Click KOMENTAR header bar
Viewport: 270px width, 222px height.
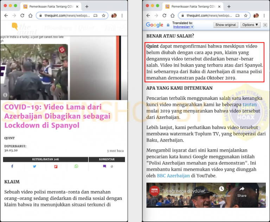click(107, 159)
